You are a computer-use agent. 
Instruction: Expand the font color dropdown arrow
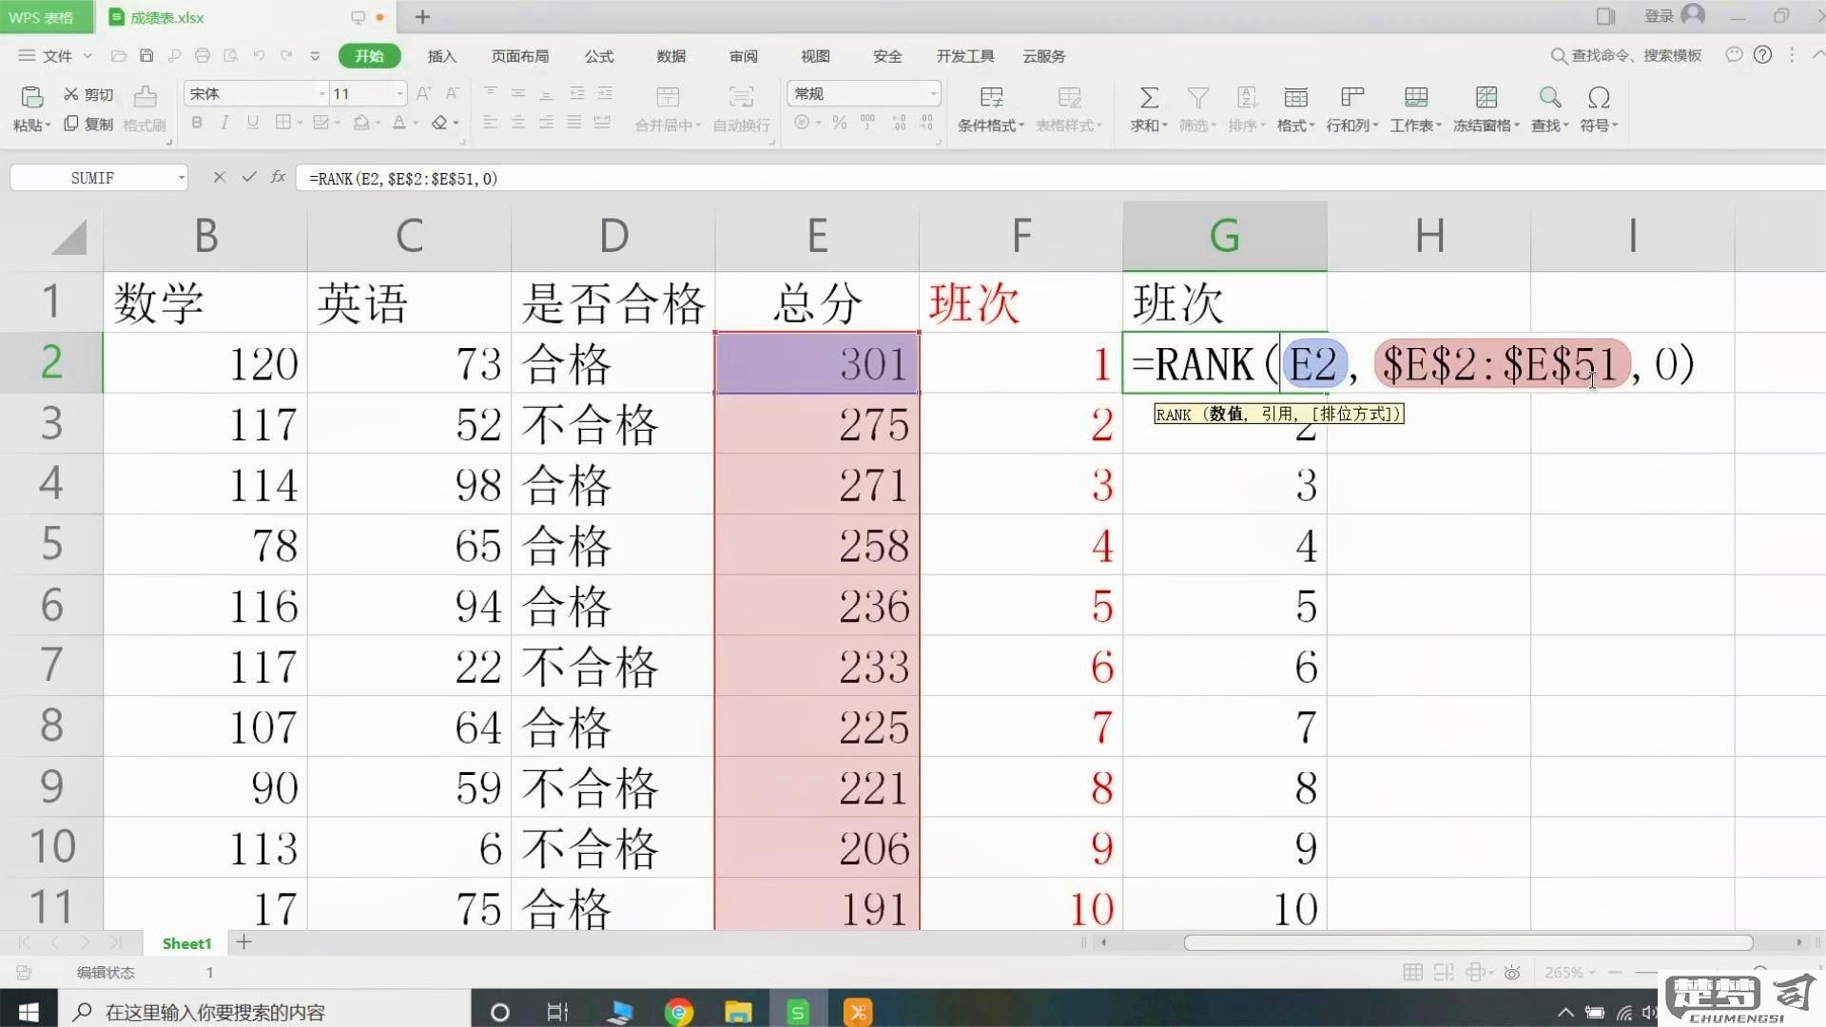(x=416, y=123)
